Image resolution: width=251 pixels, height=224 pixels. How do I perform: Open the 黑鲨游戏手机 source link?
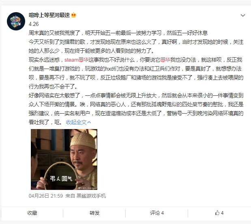(91, 196)
